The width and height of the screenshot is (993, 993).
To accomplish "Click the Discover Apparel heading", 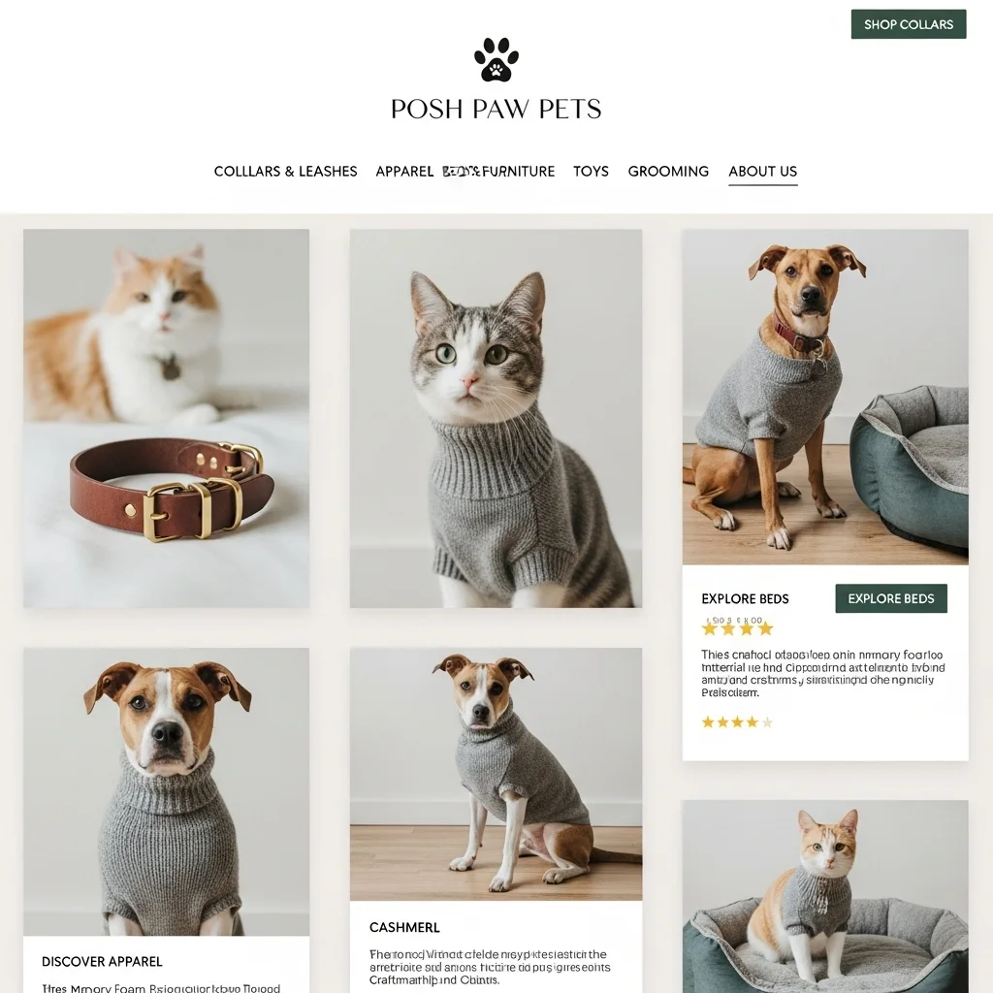I will click(x=102, y=961).
